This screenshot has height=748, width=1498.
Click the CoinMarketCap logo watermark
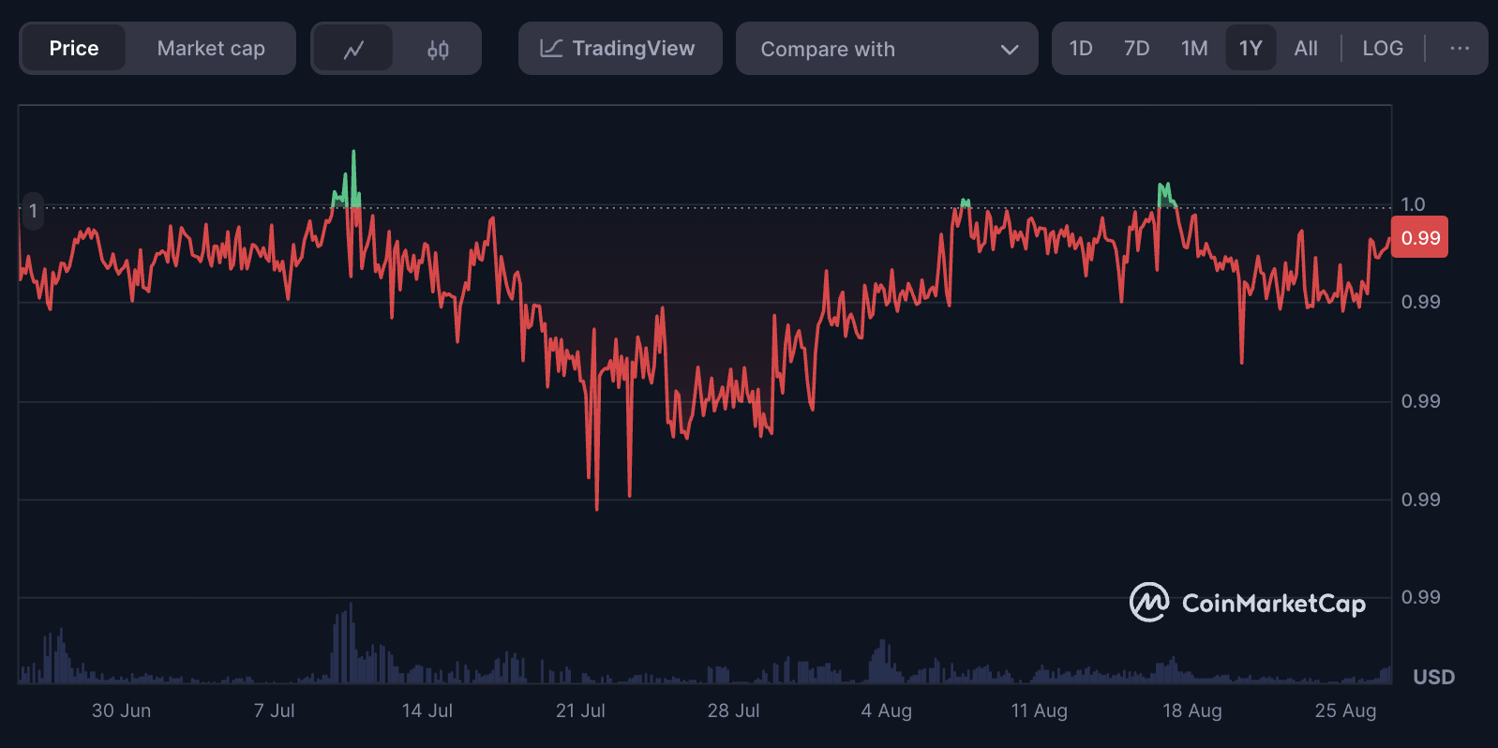click(x=1247, y=603)
